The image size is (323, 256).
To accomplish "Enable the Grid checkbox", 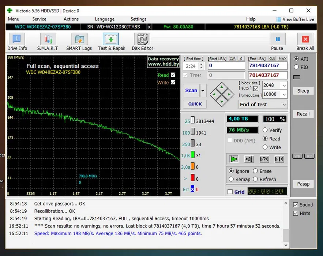I will [x=230, y=192].
